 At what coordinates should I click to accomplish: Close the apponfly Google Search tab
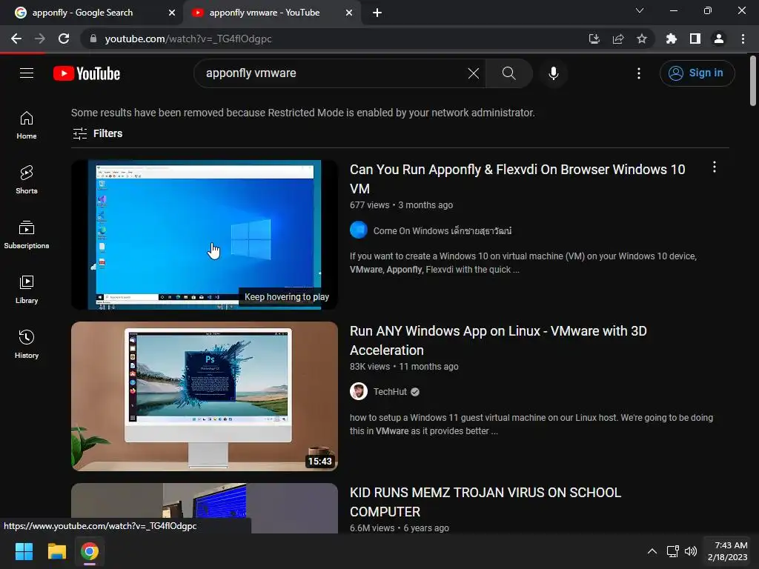171,13
